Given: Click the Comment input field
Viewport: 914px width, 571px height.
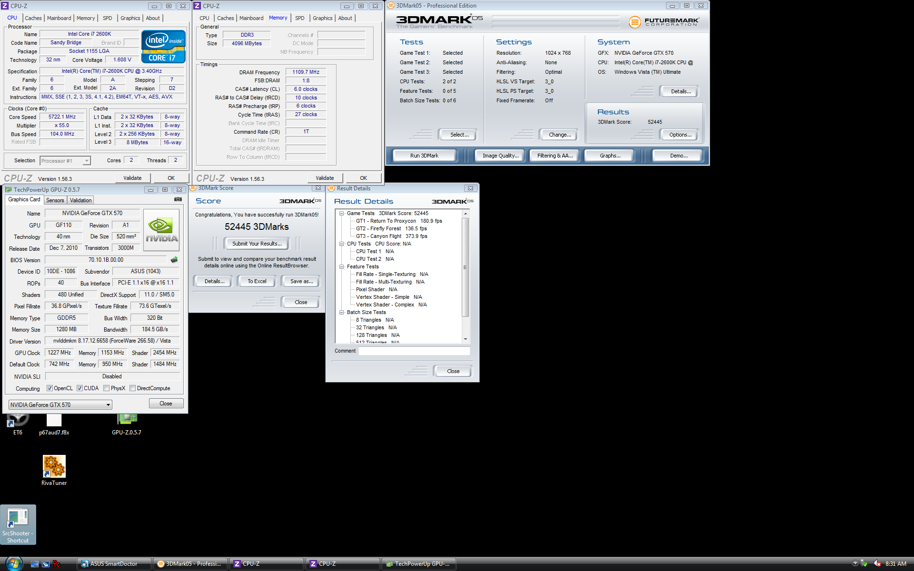Looking at the screenshot, I should [414, 351].
